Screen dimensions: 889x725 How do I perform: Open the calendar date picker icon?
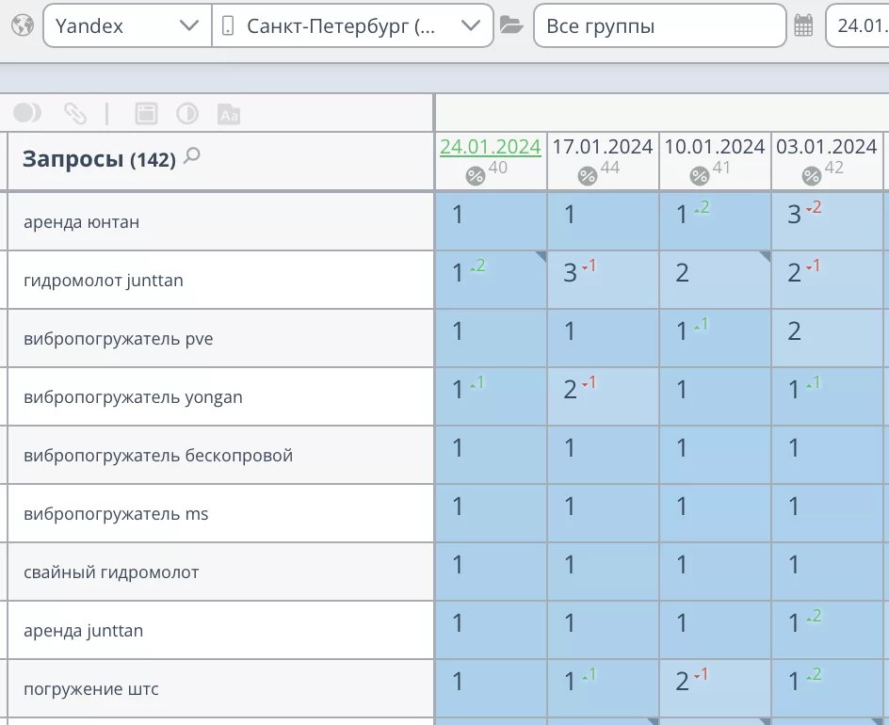tap(803, 25)
